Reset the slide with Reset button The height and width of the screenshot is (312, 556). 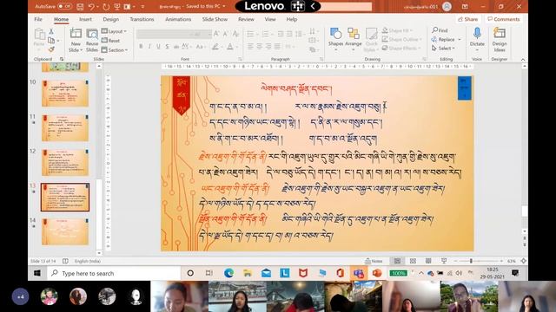110,41
